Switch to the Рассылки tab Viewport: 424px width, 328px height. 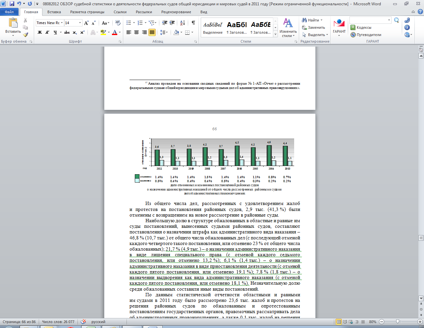[144, 12]
